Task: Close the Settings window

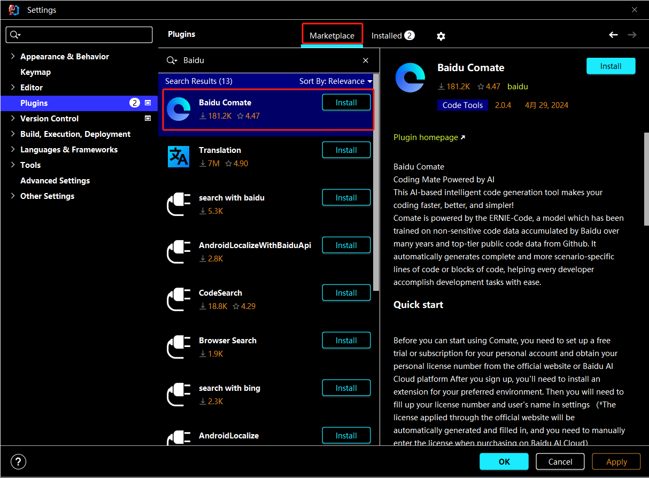Action: pos(635,10)
